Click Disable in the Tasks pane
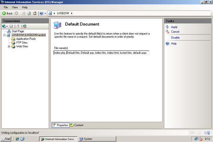 [175, 38]
